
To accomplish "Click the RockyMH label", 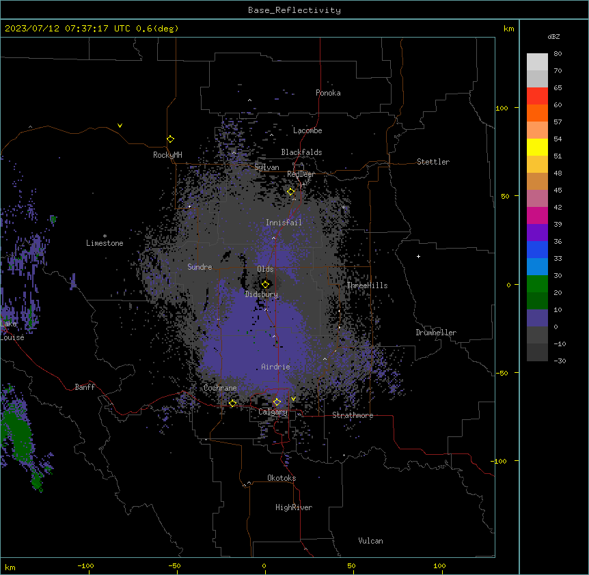I will pyautogui.click(x=167, y=155).
